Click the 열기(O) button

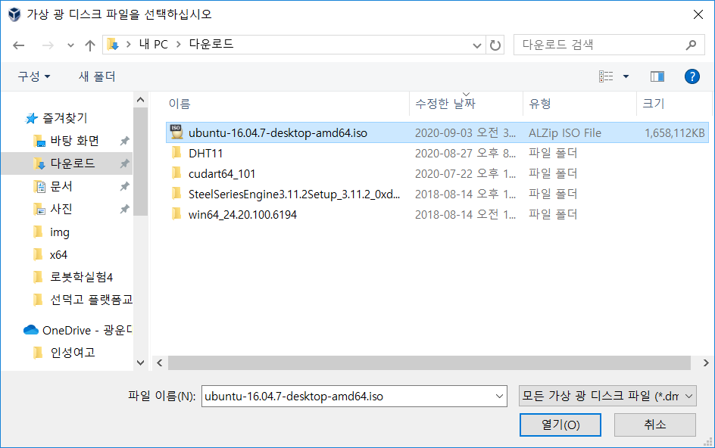tap(560, 425)
